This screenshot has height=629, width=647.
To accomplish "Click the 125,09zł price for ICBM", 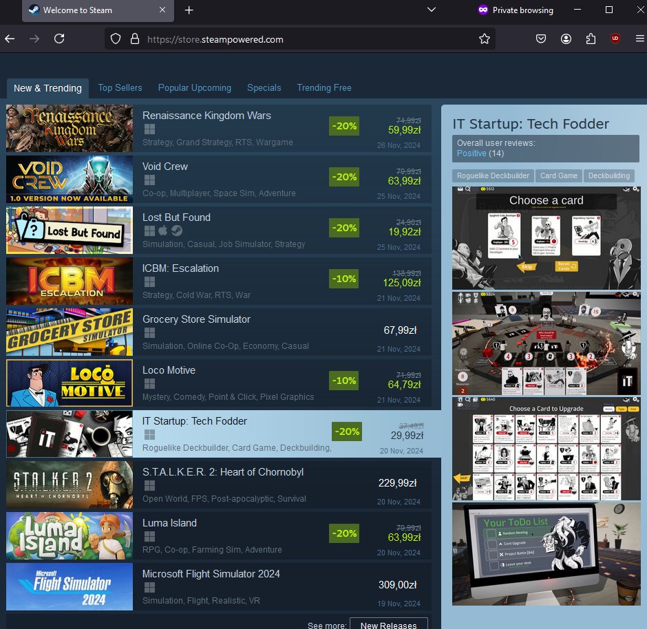I will [402, 283].
